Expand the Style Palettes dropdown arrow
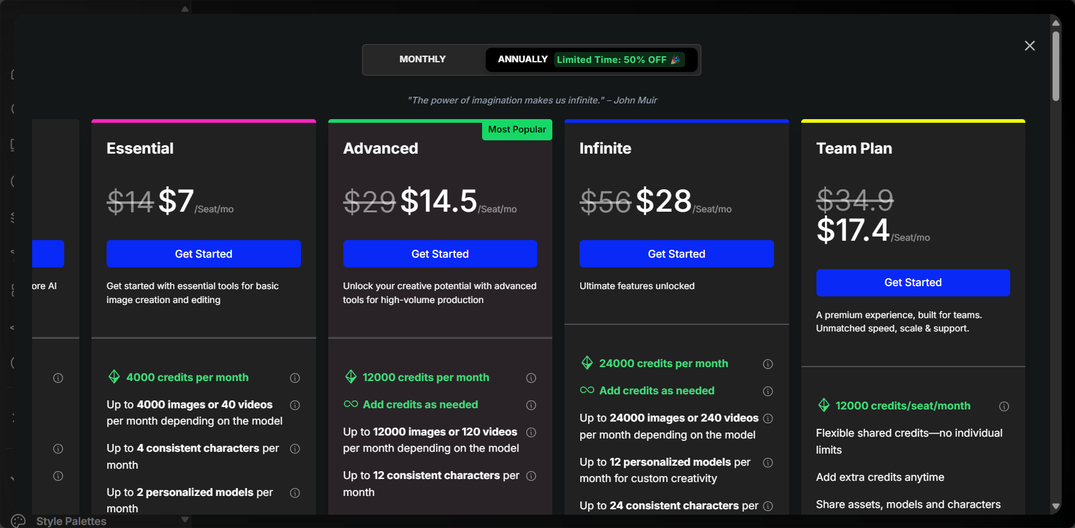Screen dimensions: 1075x528 (185, 520)
